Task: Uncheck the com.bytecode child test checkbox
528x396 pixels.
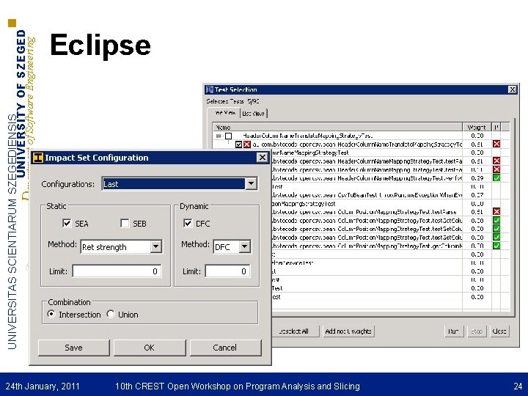Action: click(239, 144)
